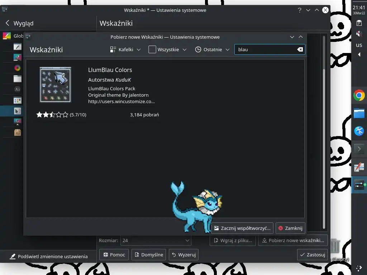Image resolution: width=367 pixels, height=275 pixels.
Task: Click the '3,184 pobrań' download count
Action: coord(144,115)
